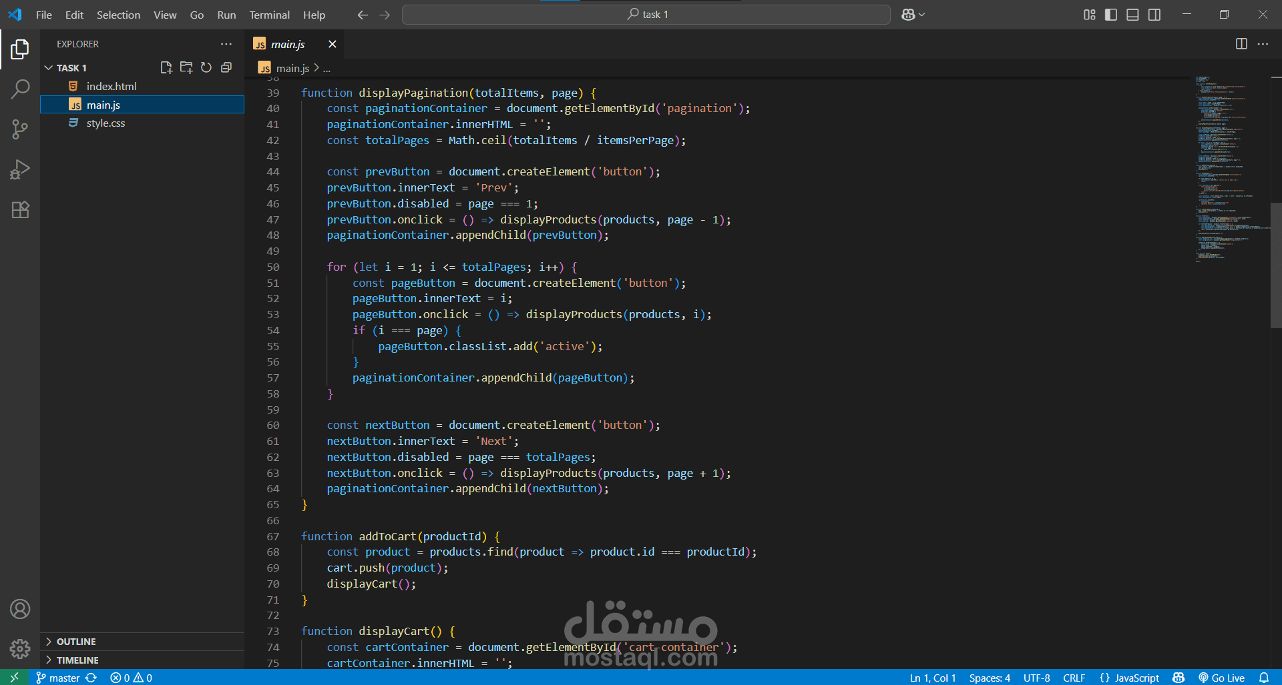Toggle the bottom panel visibility

click(1132, 15)
